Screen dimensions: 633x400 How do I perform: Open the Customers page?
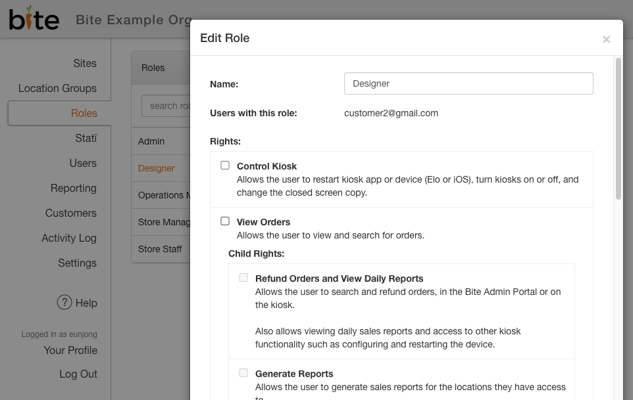coord(71,213)
